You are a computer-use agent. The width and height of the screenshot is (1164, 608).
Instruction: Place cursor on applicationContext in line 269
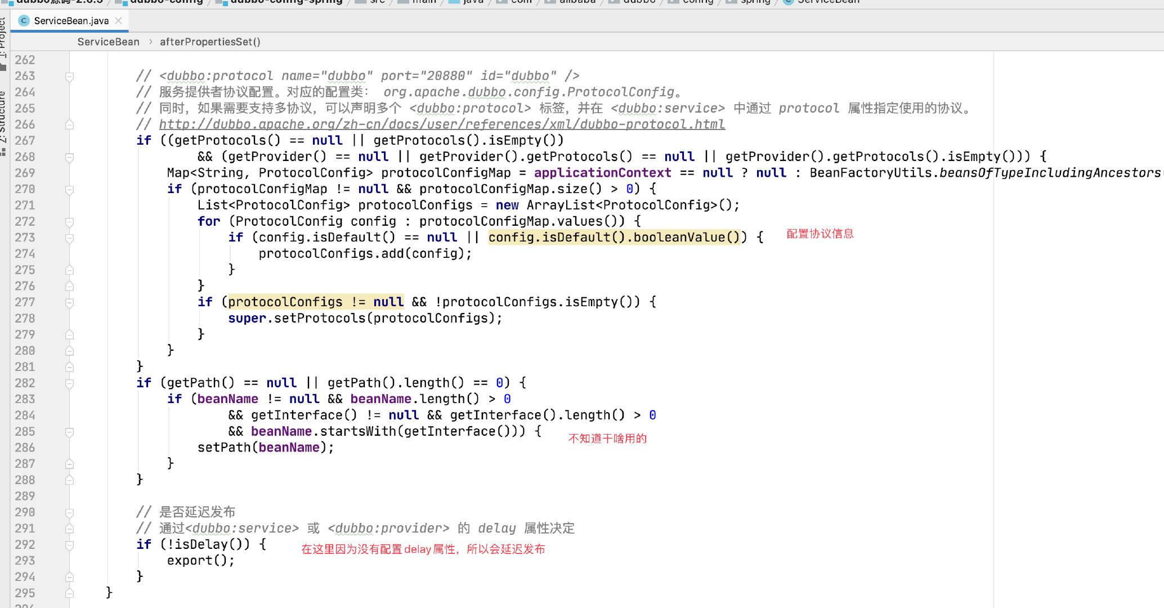click(x=602, y=173)
